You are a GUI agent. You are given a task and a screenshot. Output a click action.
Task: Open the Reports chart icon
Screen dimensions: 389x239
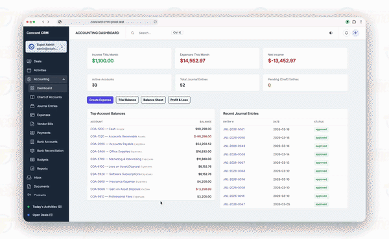coord(32,168)
